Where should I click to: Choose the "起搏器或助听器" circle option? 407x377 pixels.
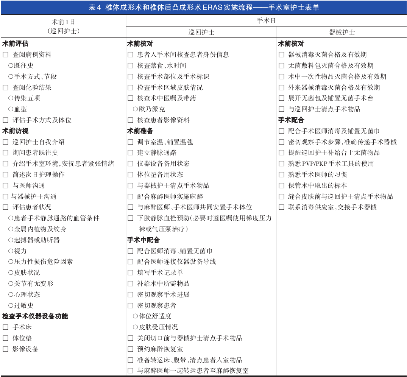11,240
